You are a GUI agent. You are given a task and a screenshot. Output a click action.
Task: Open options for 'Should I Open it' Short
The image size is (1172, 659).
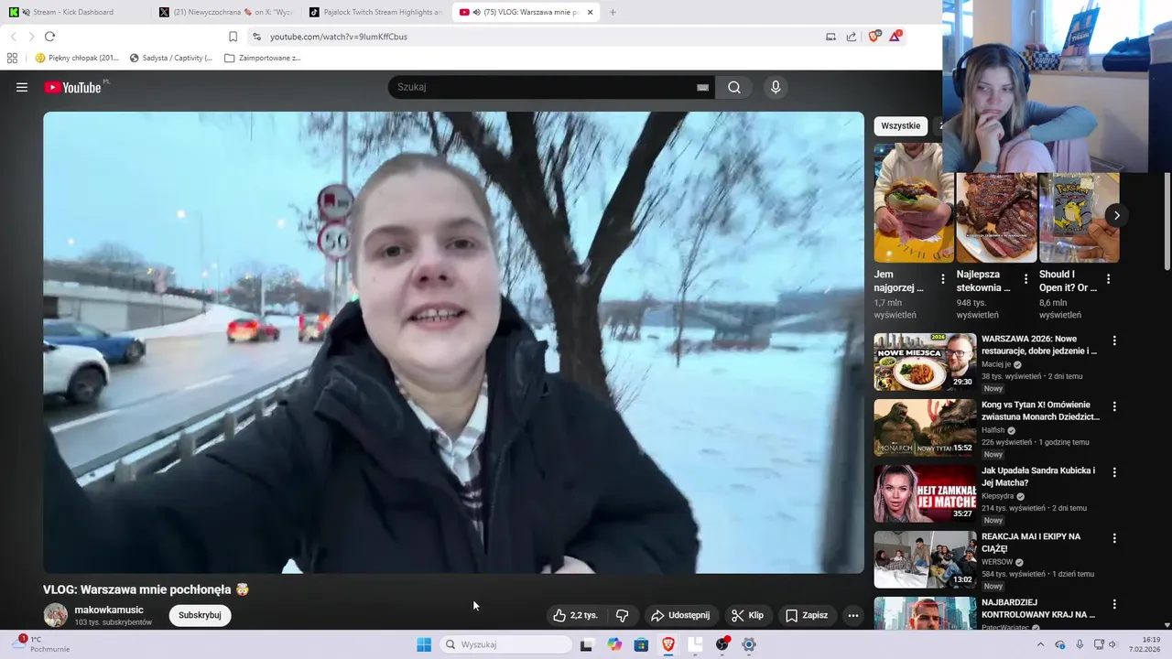[1108, 279]
